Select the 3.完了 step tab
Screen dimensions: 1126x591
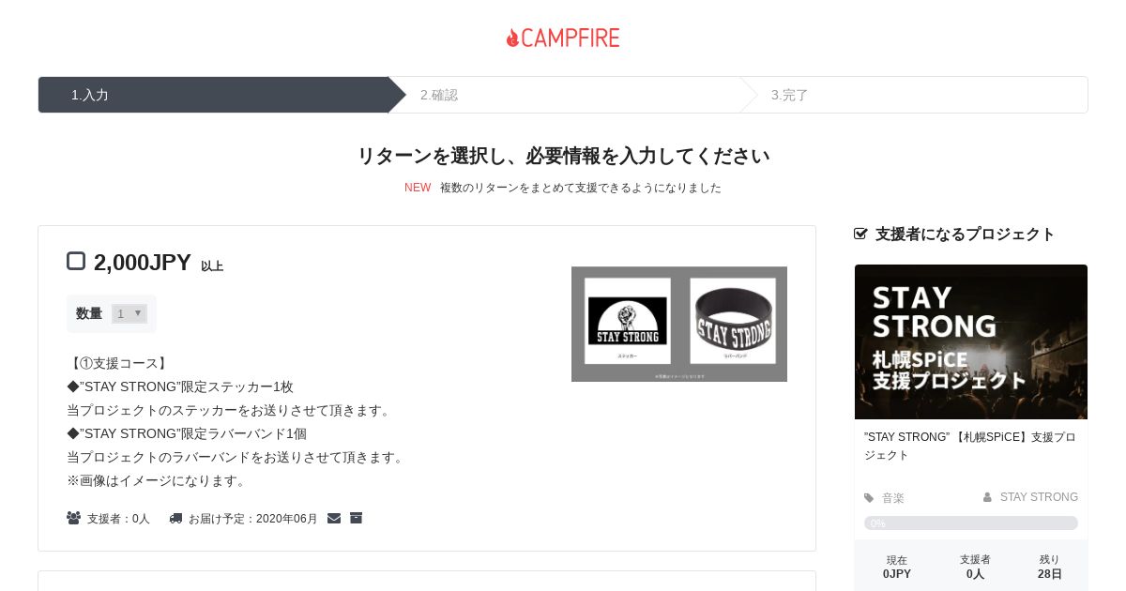point(914,95)
